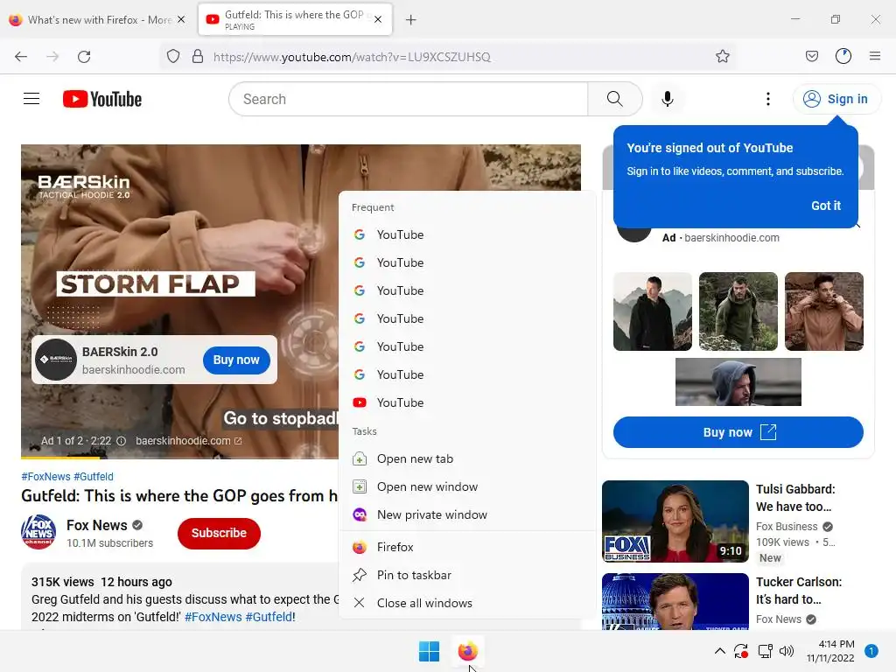Click the search magnifier button

coord(615,99)
